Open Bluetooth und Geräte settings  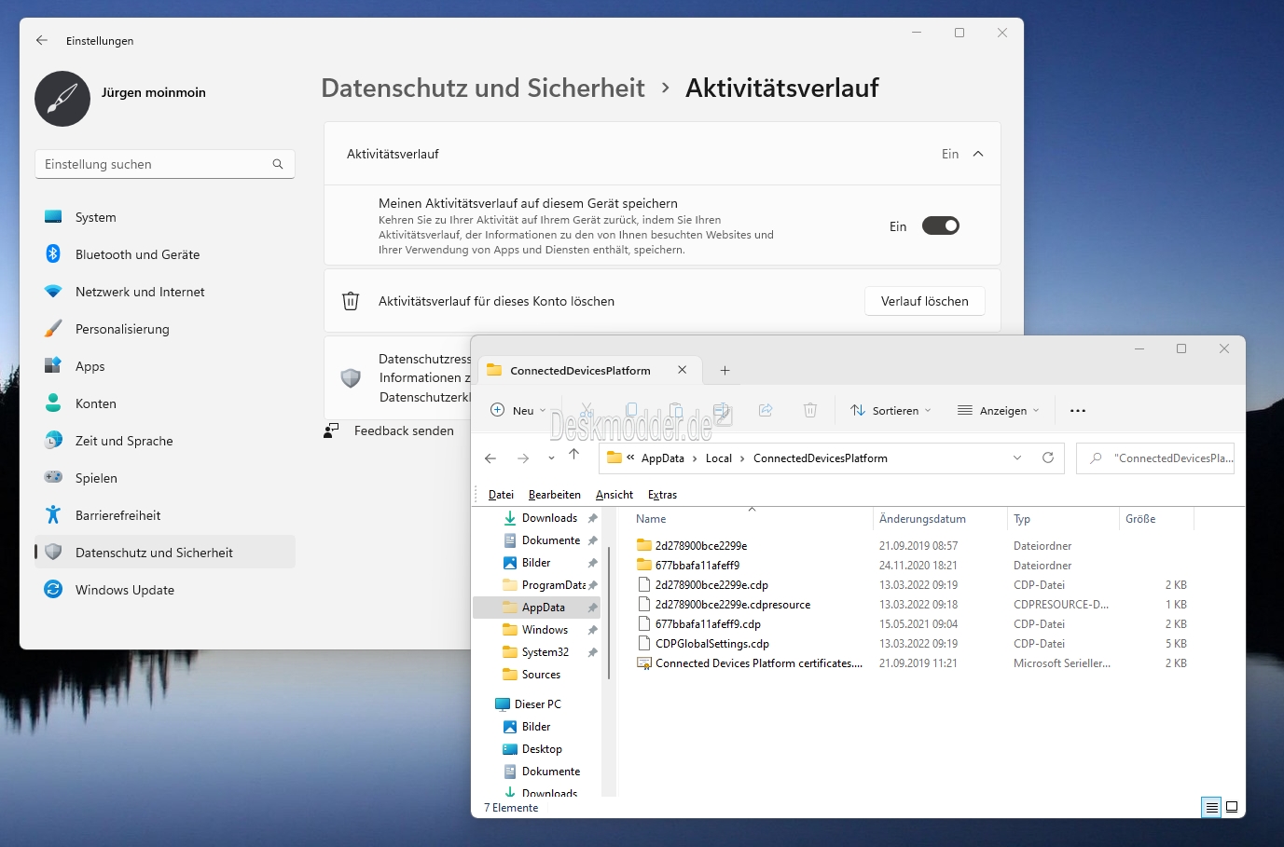point(165,254)
